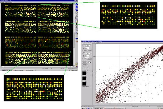The image size is (163, 109).
Task: Click the gray grid page icon below the binoculars
Action: pos(77,30)
